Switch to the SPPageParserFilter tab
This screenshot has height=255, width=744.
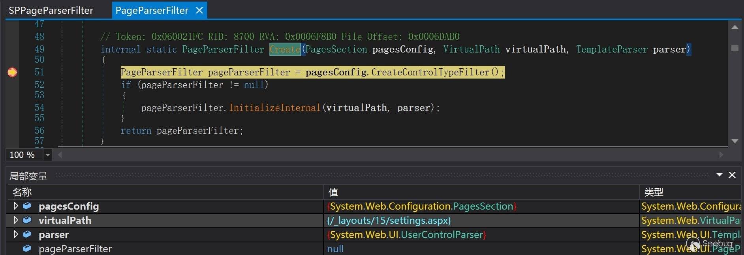[51, 11]
